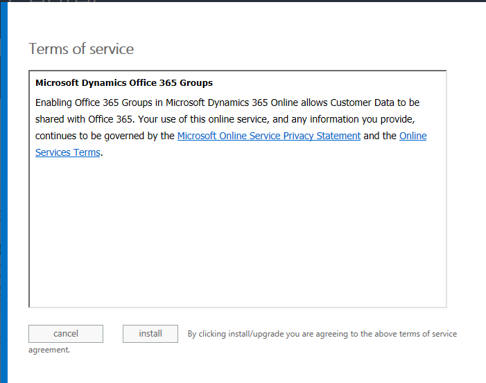The image size is (486, 383).
Task: Select the Terms of service heading
Action: (x=81, y=49)
